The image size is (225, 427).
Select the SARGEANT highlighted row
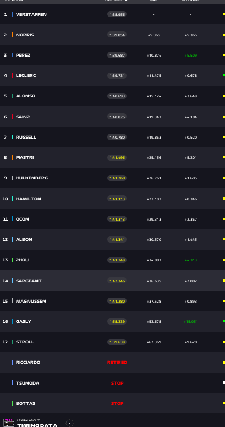[112, 281]
